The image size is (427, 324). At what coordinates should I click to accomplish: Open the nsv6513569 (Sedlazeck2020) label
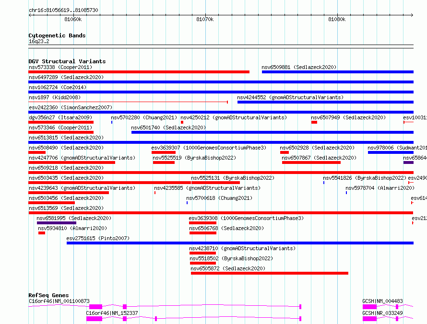[x=66, y=208]
